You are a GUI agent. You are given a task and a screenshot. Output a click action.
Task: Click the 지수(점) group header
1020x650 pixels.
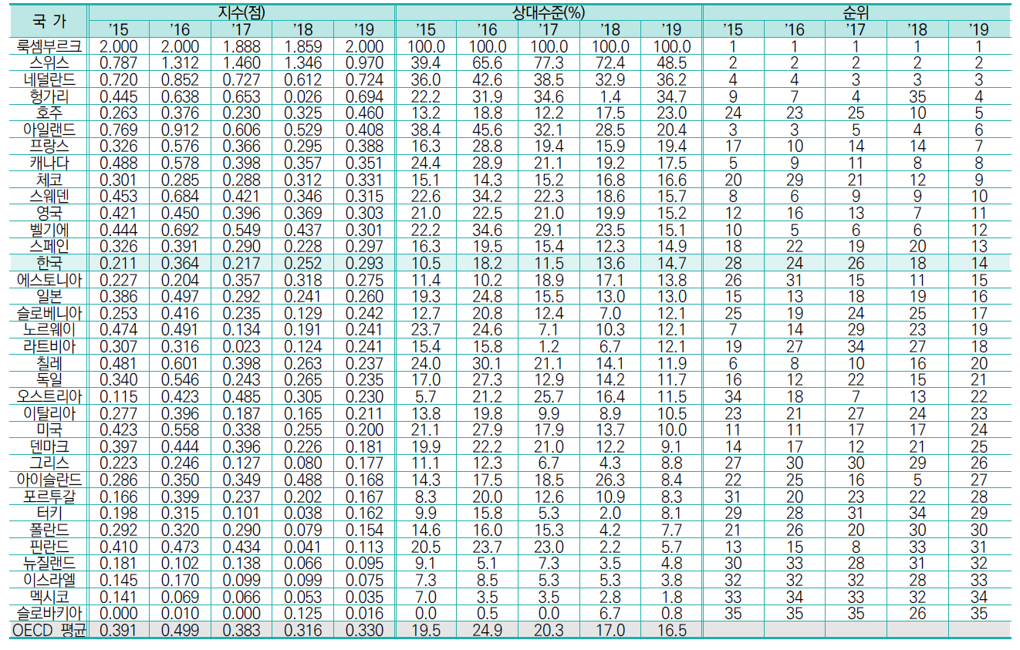[241, 13]
